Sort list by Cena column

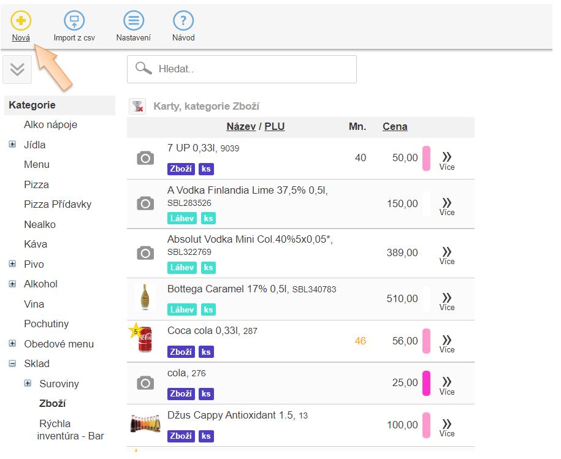click(x=395, y=127)
